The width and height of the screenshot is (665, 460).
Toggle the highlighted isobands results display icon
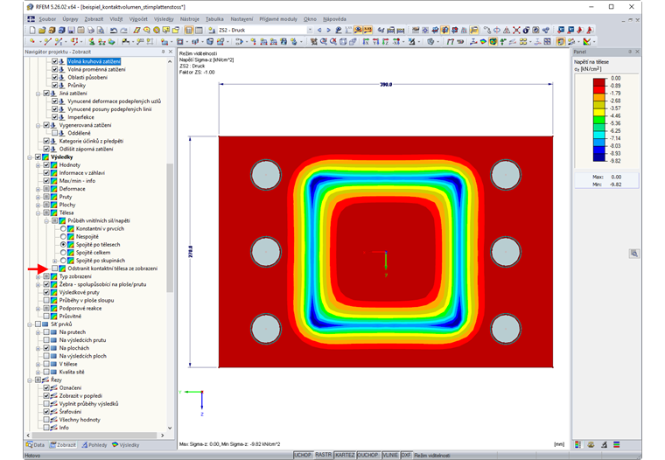493,42
